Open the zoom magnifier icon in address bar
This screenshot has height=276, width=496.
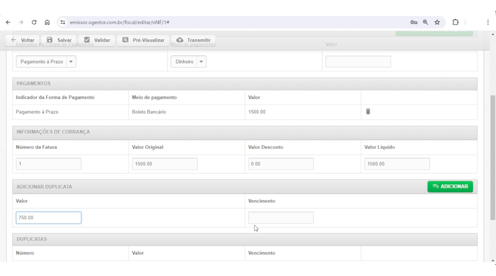pos(425,23)
